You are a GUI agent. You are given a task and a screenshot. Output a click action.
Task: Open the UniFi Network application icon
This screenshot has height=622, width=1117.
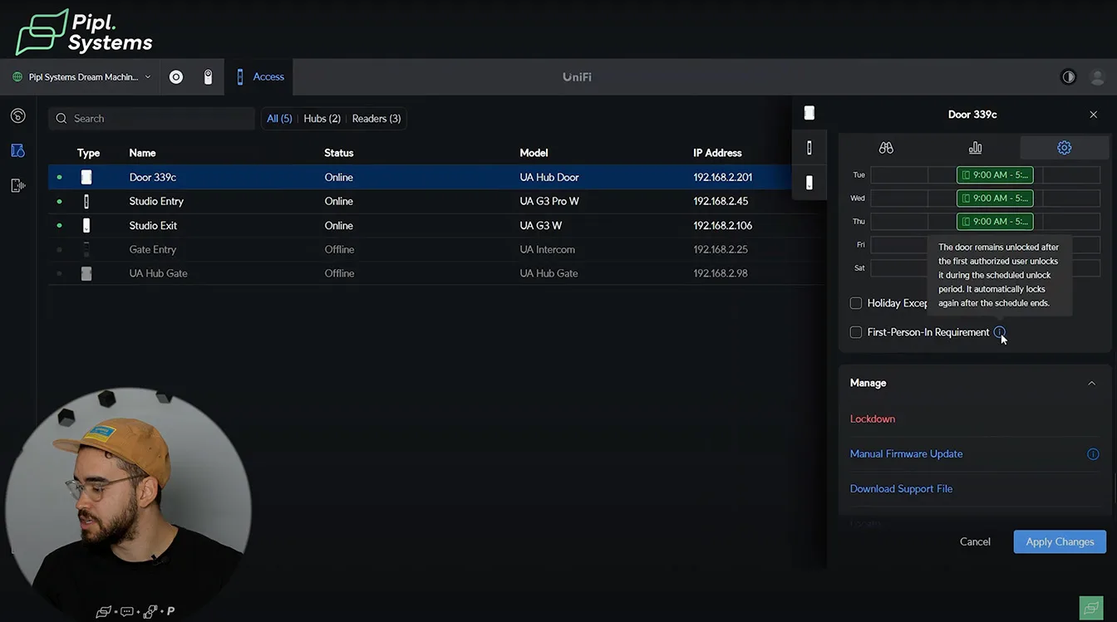pos(176,77)
